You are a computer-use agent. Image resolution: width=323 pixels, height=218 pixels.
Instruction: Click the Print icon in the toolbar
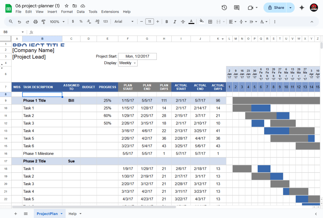(x=36, y=21)
